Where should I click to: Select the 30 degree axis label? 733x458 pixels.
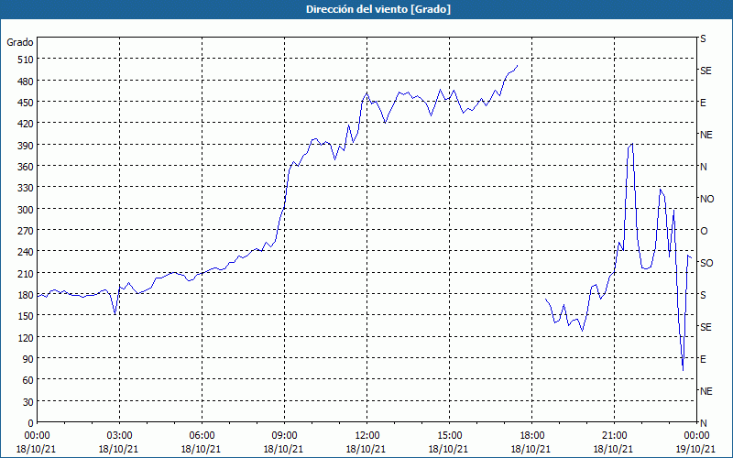click(27, 402)
